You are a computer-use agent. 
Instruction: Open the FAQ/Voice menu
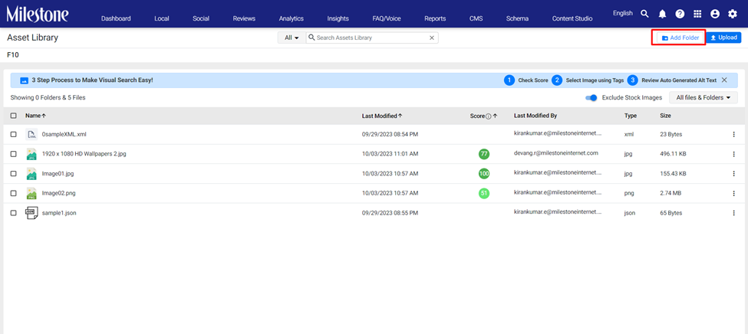coord(387,18)
